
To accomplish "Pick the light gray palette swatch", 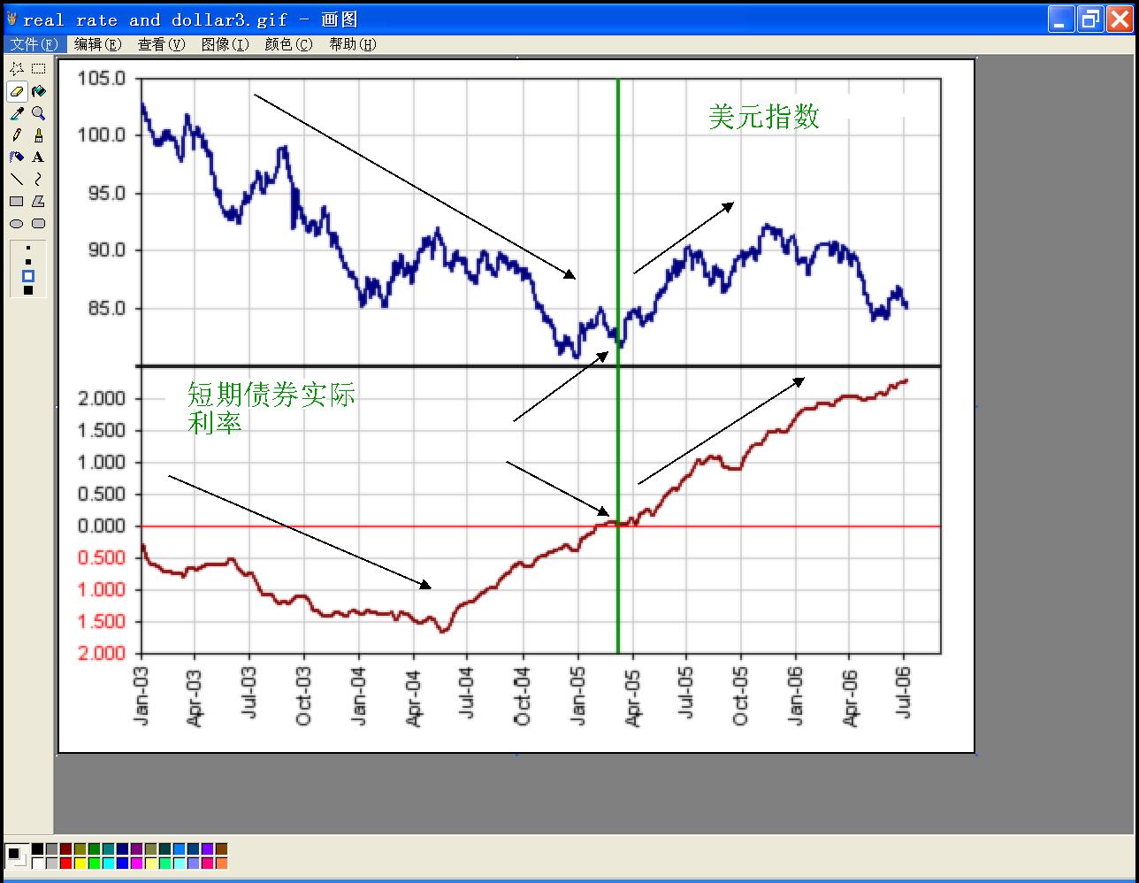I will coord(51,863).
